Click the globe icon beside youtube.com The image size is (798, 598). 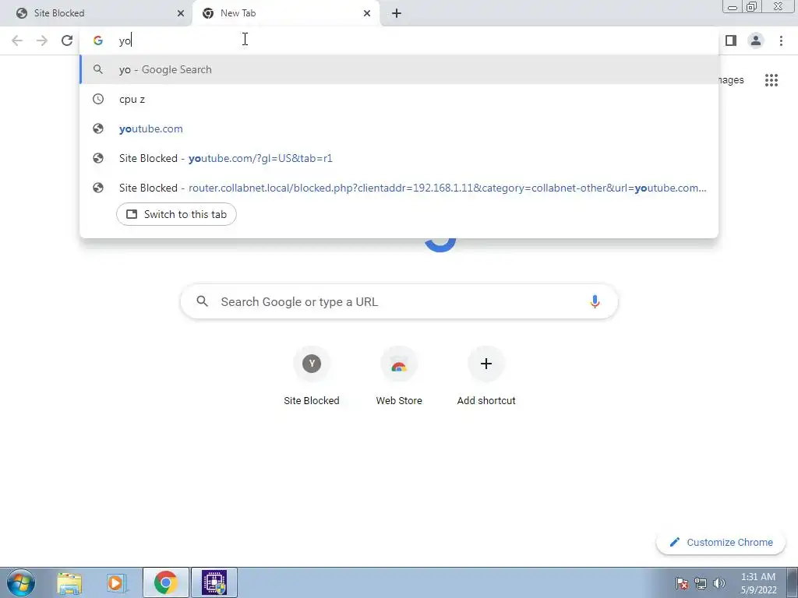97,128
